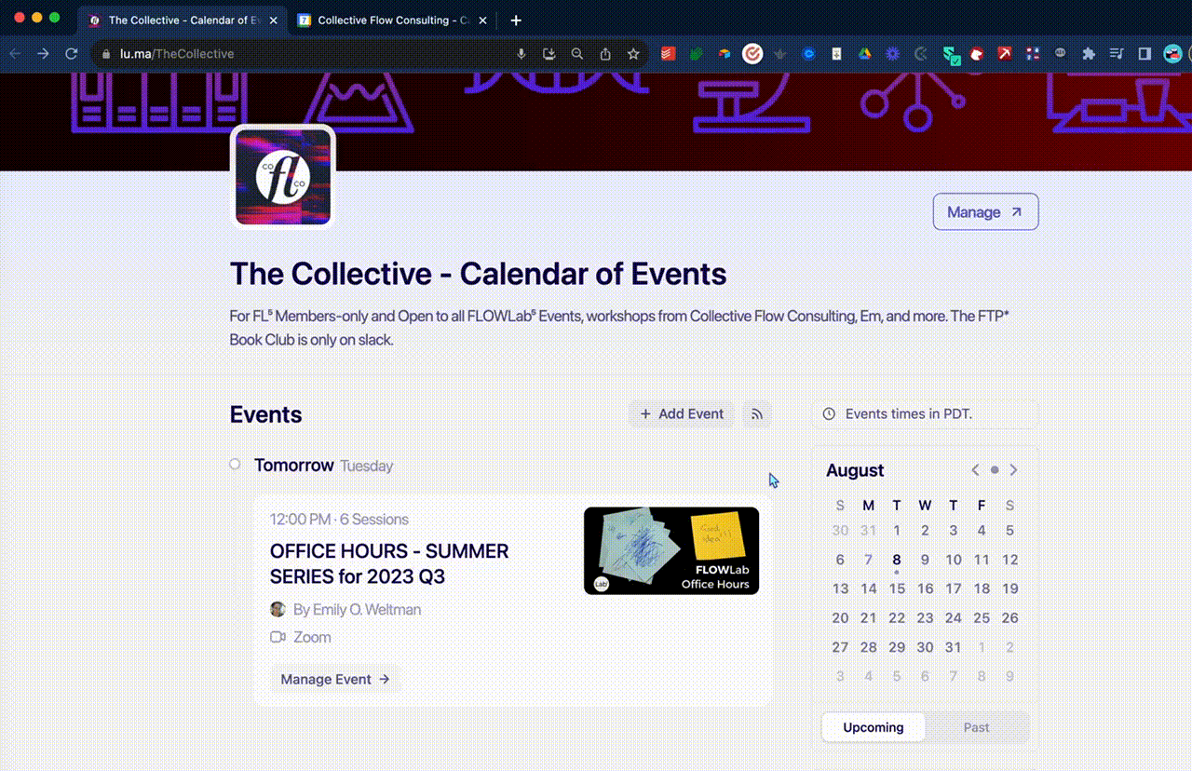The width and height of the screenshot is (1192, 771).
Task: Switch to Upcoming events view
Action: [x=874, y=727]
